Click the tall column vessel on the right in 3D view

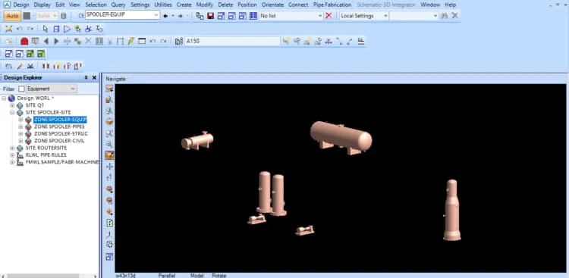[x=452, y=210]
